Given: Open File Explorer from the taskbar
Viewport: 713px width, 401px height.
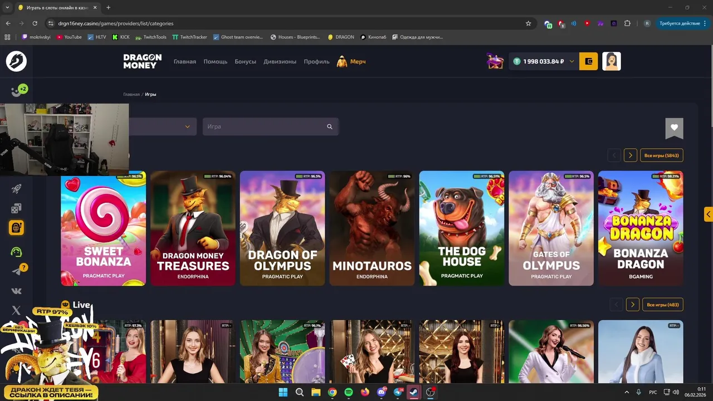Looking at the screenshot, I should 316,392.
